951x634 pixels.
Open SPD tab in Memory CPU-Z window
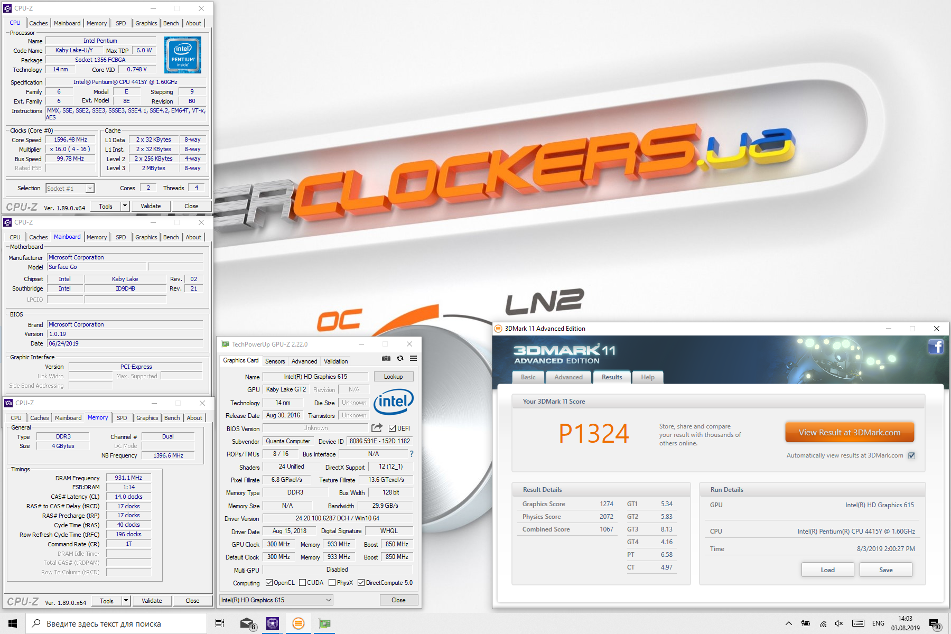122,418
